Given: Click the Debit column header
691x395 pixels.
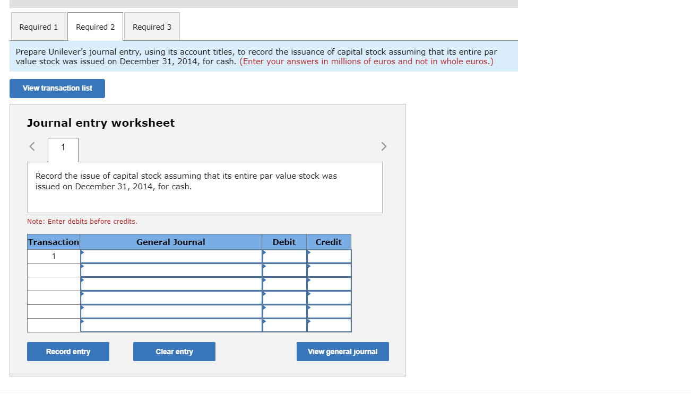Looking at the screenshot, I should (x=284, y=242).
